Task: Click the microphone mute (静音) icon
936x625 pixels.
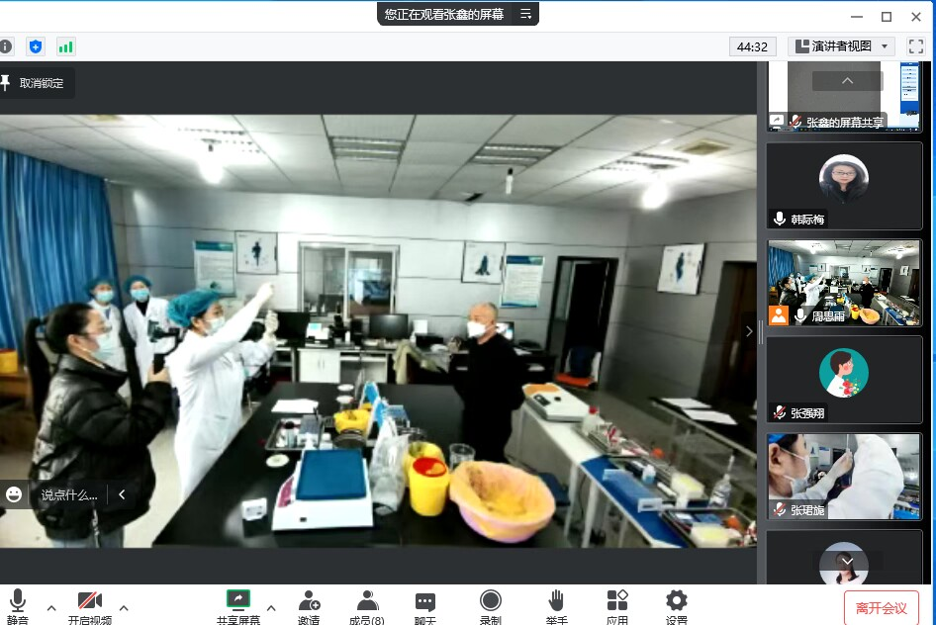Action: (x=17, y=600)
